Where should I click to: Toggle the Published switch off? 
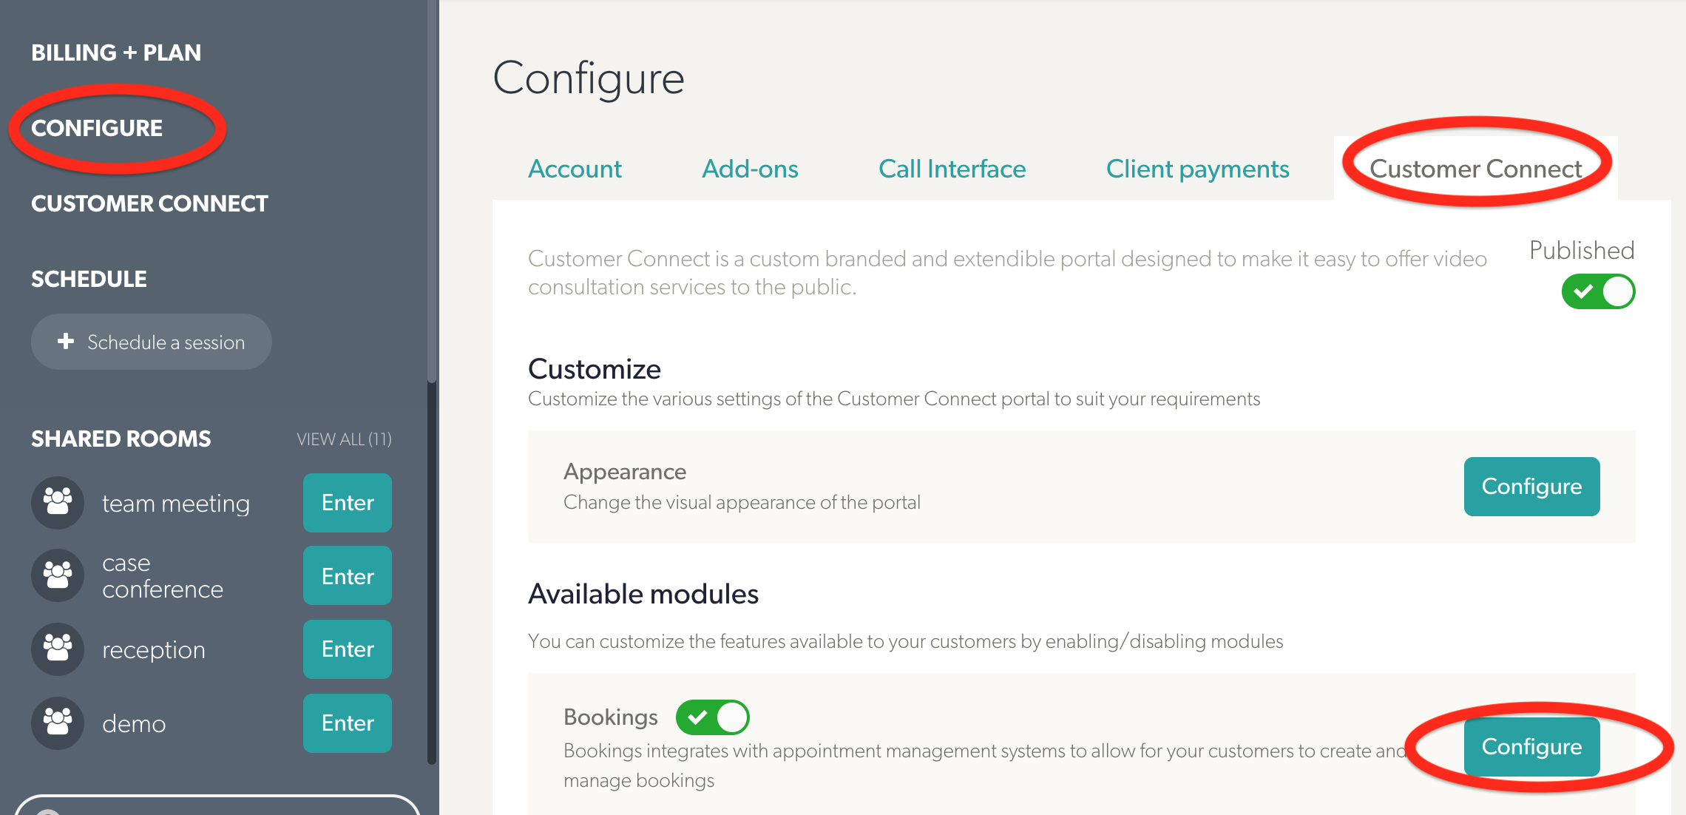click(1598, 291)
